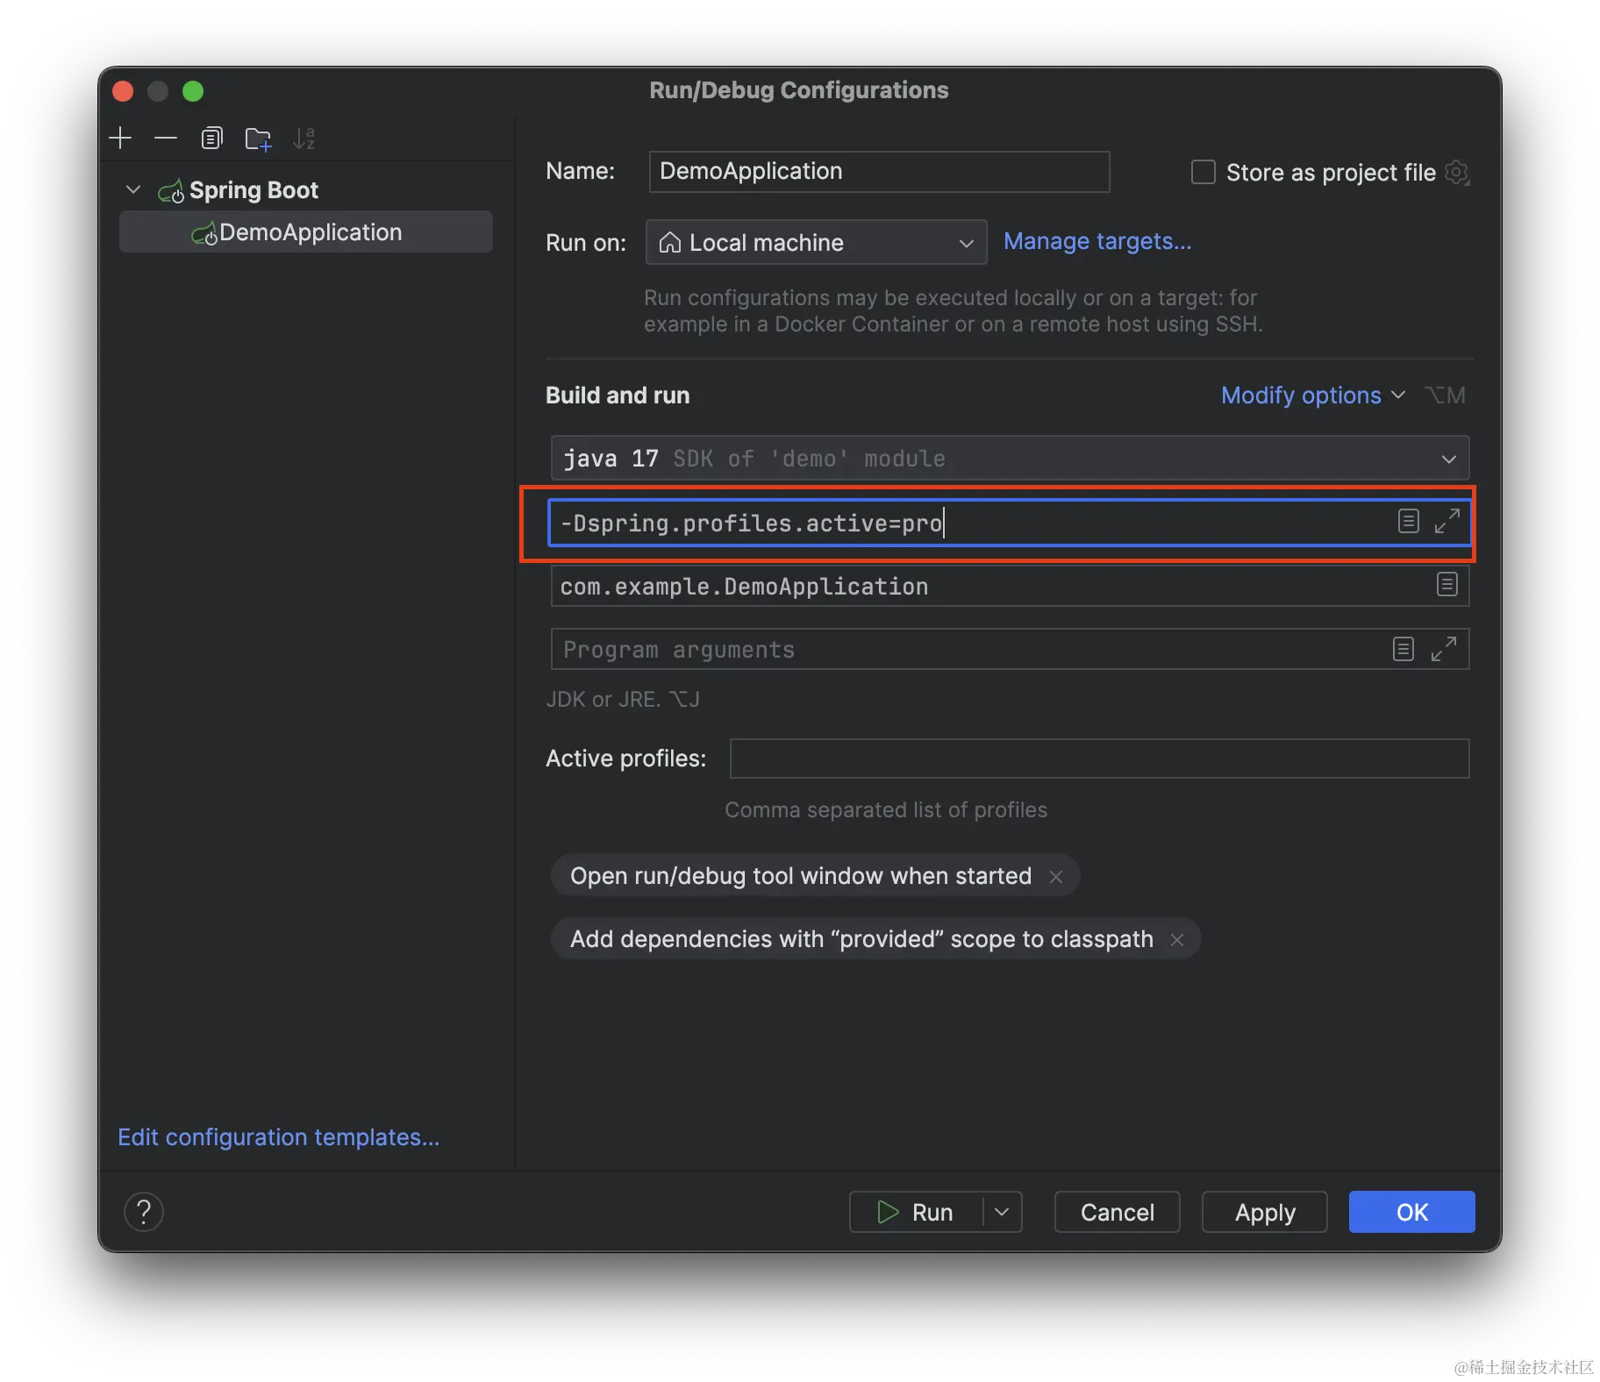The height and width of the screenshot is (1382, 1600).
Task: Click the Manage targets link
Action: pyautogui.click(x=1097, y=241)
